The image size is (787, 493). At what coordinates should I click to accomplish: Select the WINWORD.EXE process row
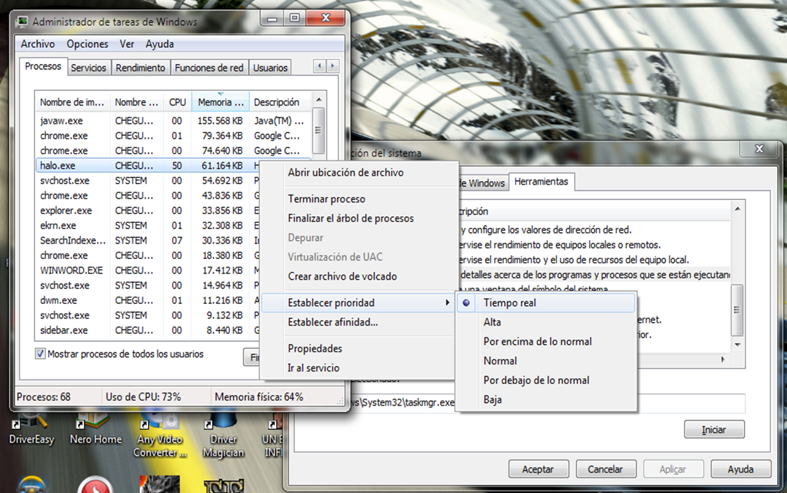coord(148,270)
